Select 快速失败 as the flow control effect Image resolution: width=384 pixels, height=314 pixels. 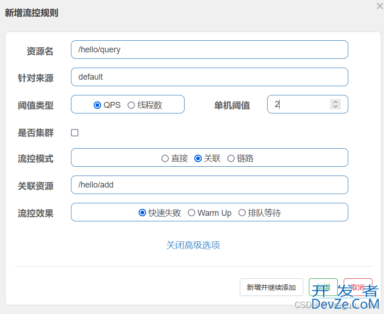(142, 213)
